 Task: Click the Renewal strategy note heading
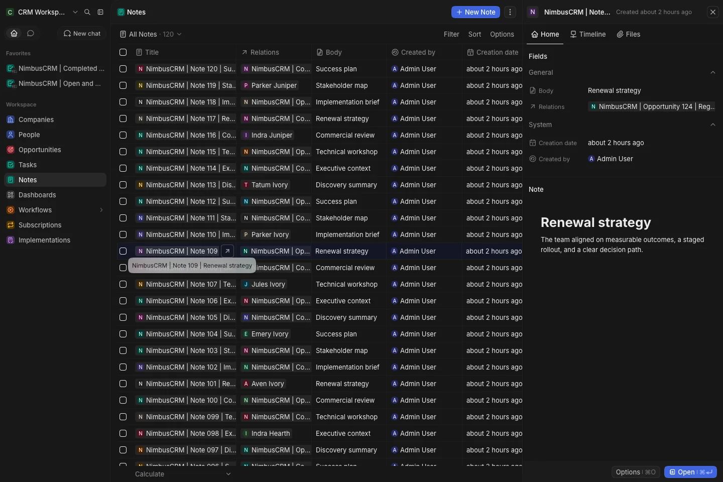point(595,222)
